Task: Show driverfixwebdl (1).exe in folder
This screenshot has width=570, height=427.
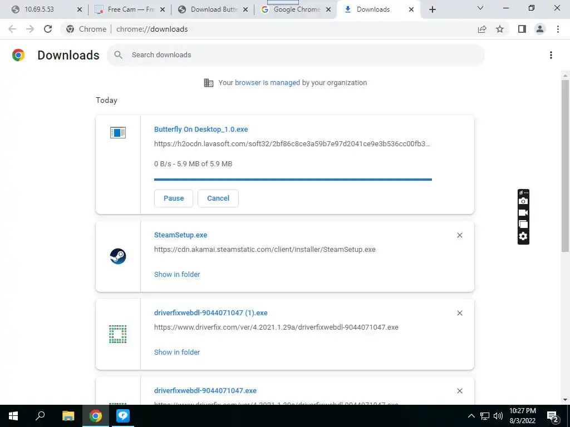Action: click(x=177, y=352)
